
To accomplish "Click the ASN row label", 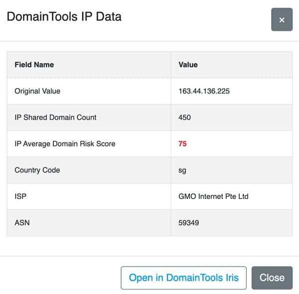I will 22,222.
